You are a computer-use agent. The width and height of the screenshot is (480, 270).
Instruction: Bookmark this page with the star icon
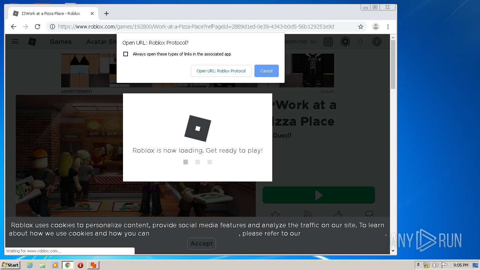click(361, 27)
